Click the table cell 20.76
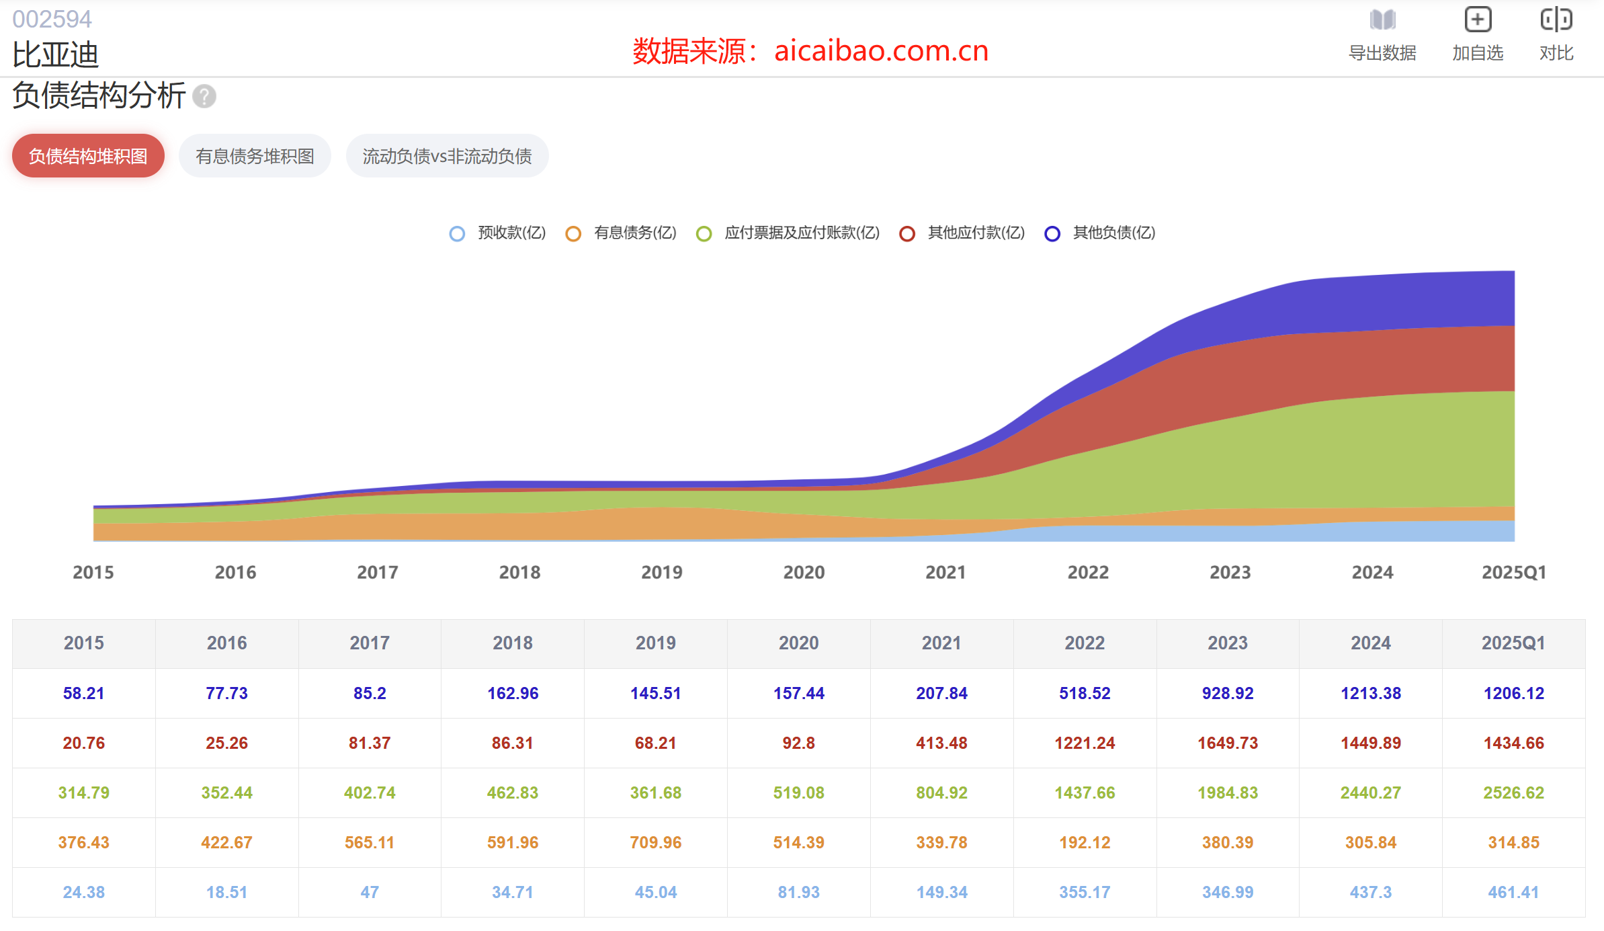 coord(84,743)
